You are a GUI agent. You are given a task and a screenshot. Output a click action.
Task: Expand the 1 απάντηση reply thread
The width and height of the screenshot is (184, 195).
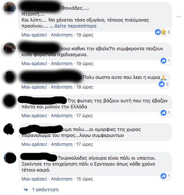45,190
